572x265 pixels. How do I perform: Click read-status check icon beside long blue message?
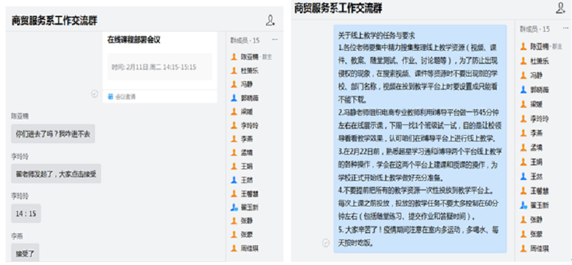(326, 243)
